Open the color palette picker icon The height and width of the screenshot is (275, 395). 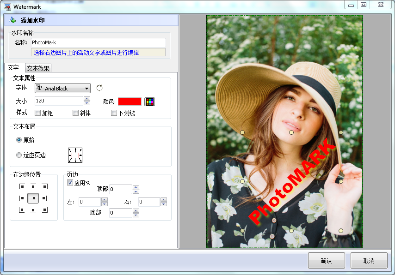pos(149,102)
